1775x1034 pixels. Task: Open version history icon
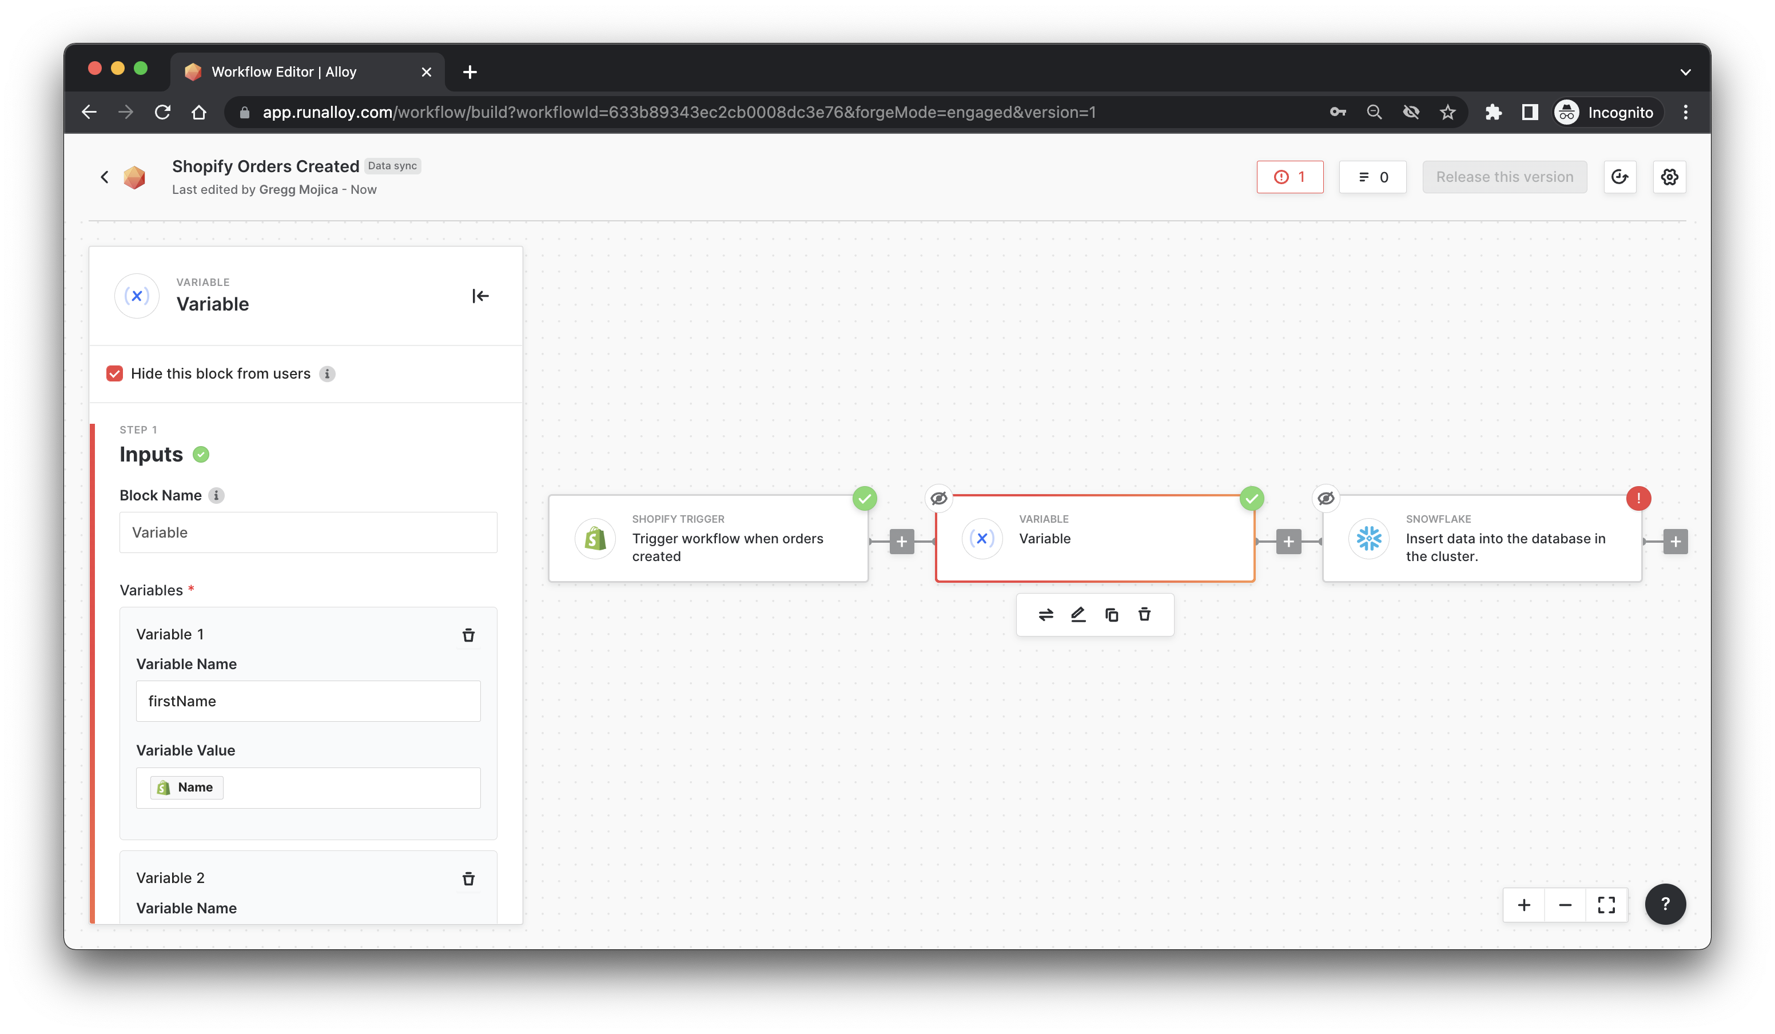click(1619, 177)
